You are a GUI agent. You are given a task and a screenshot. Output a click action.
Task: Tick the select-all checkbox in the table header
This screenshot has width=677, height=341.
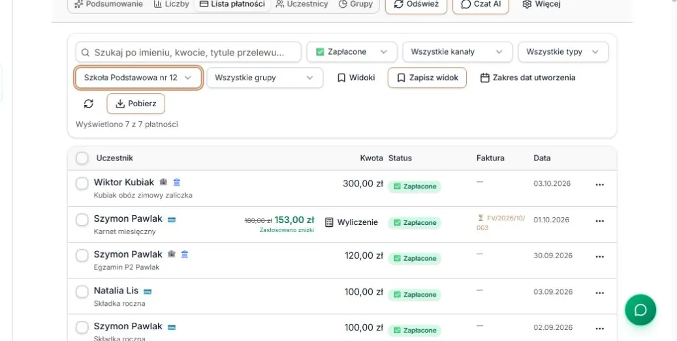tap(82, 158)
